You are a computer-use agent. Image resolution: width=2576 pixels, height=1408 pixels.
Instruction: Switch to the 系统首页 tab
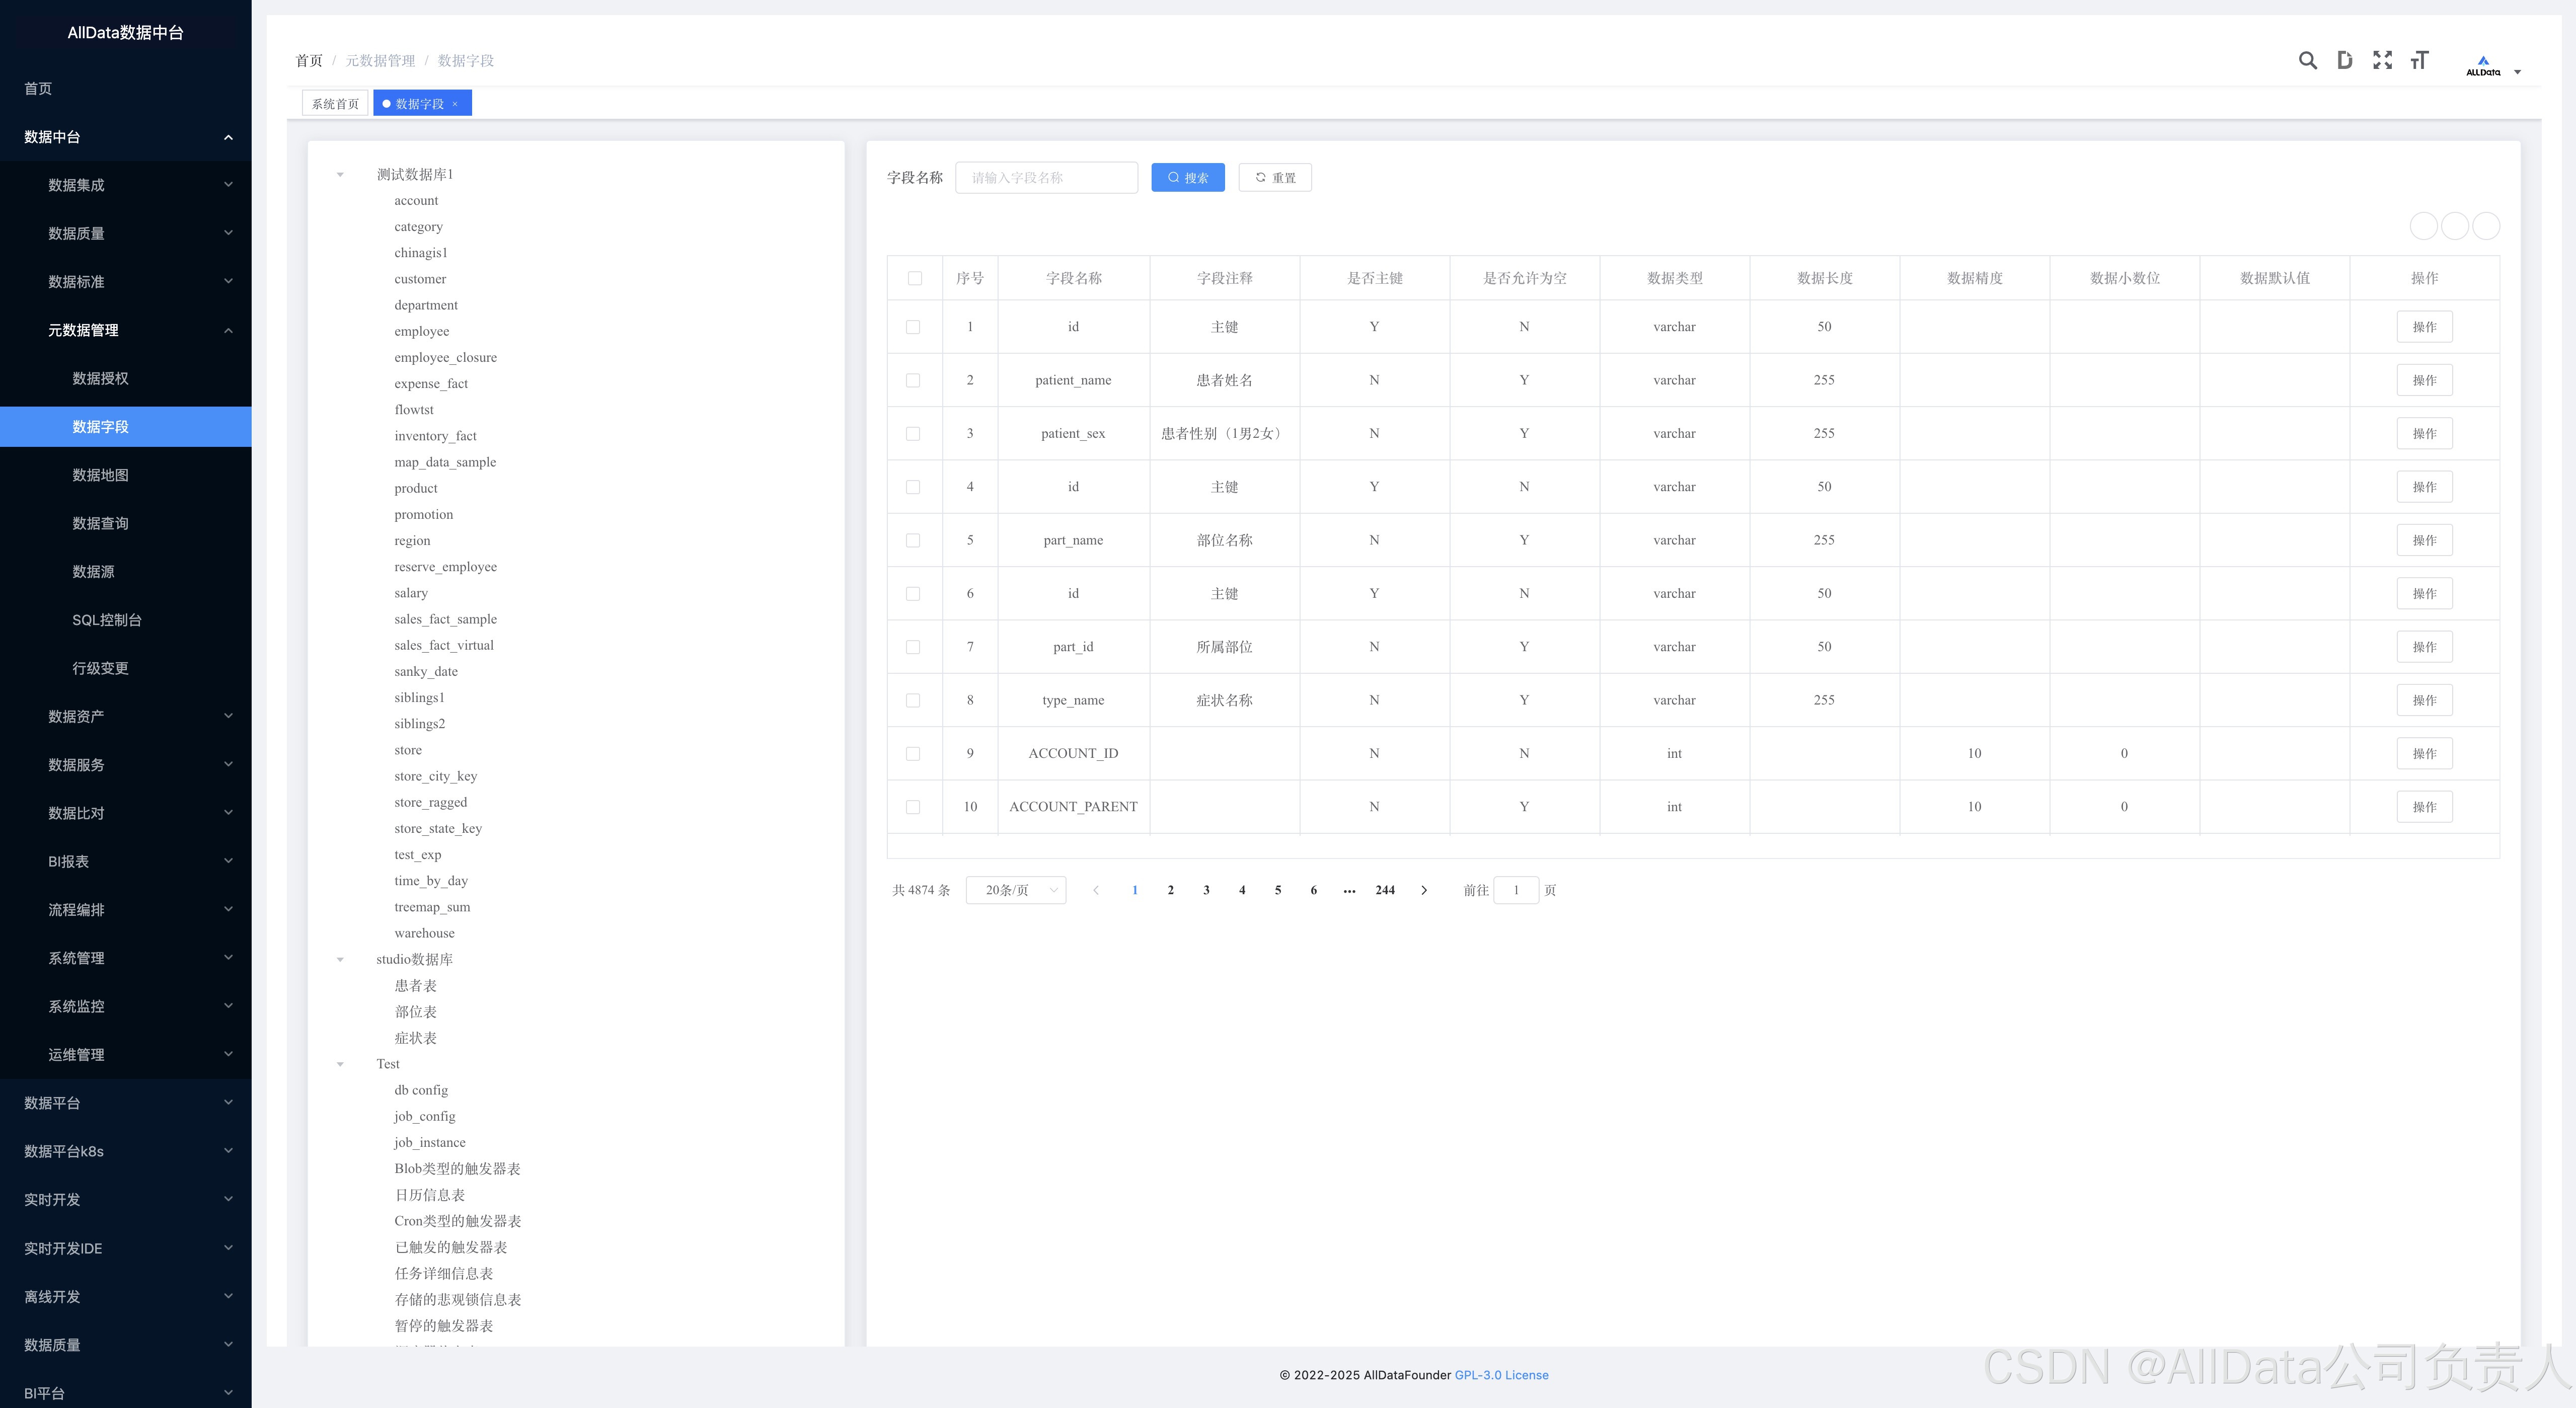pos(334,104)
